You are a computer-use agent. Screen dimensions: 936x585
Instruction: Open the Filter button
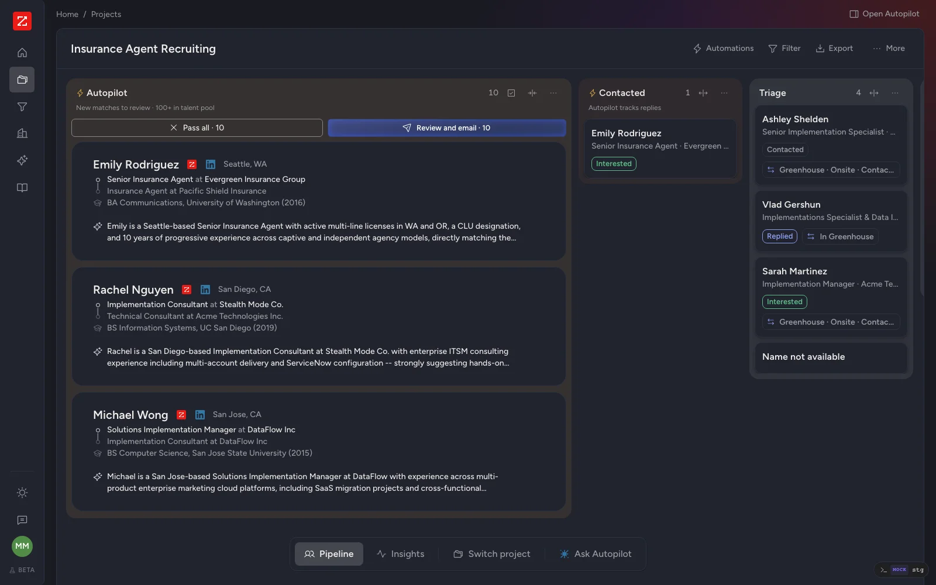[x=784, y=49]
